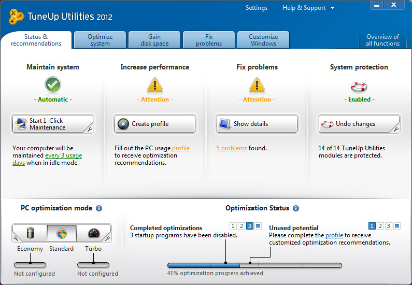This screenshot has height=285, width=412.
Task: Expand the Help & Support dropdown arrow
Action: (x=332, y=8)
